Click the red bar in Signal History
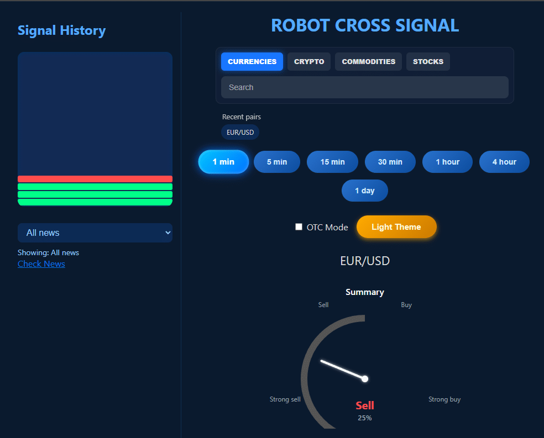 coord(95,178)
